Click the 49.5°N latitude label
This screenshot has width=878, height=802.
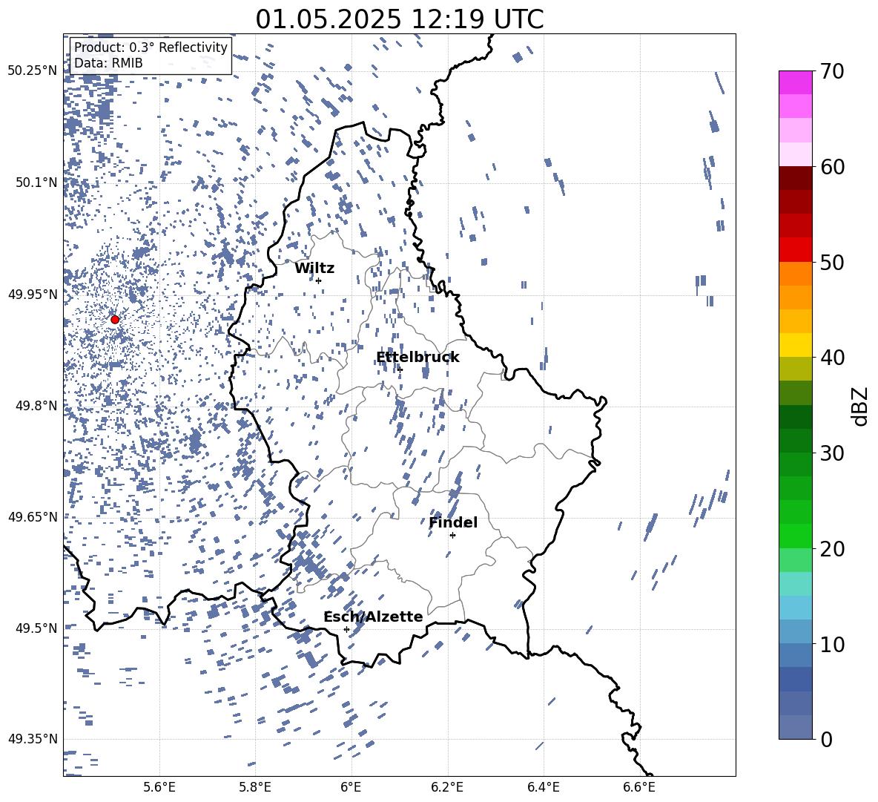coord(36,628)
